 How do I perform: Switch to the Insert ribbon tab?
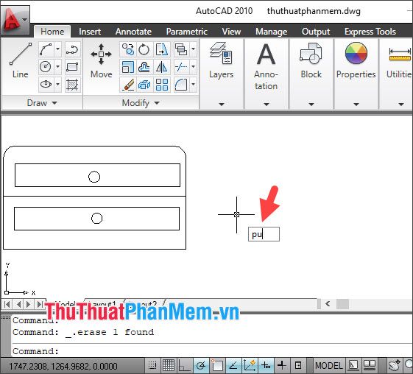point(90,32)
